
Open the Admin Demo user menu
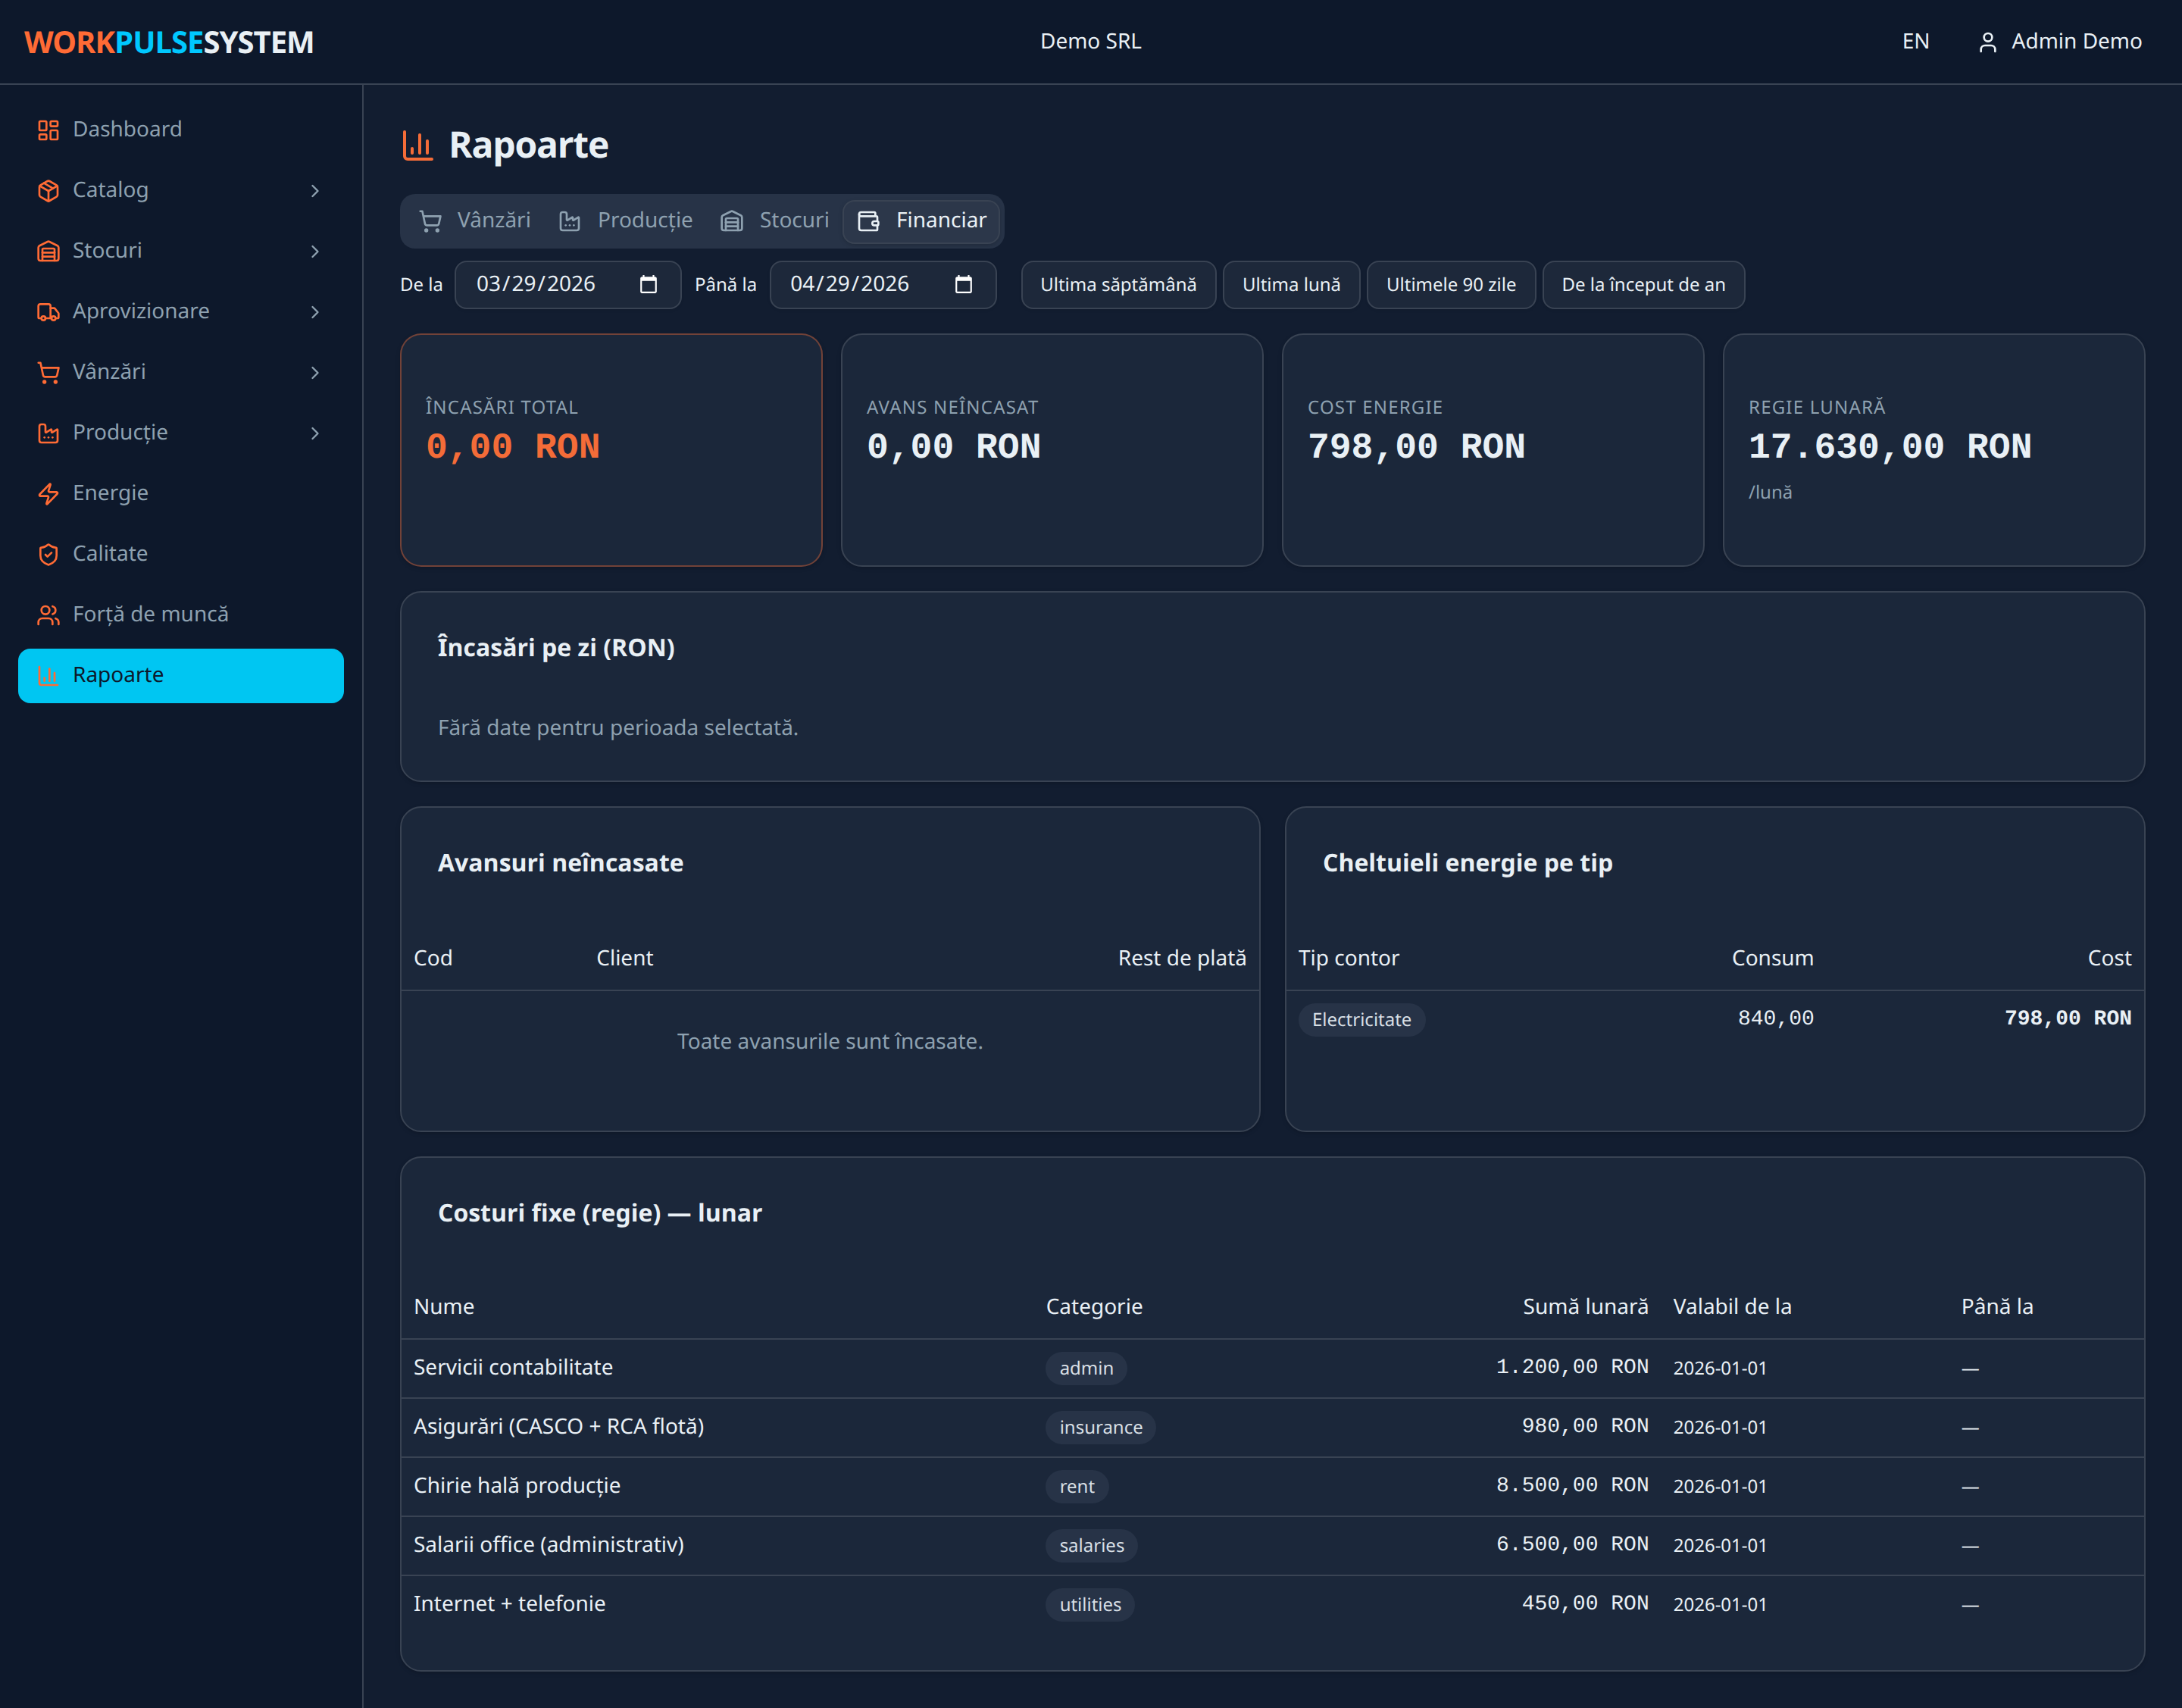click(2060, 42)
